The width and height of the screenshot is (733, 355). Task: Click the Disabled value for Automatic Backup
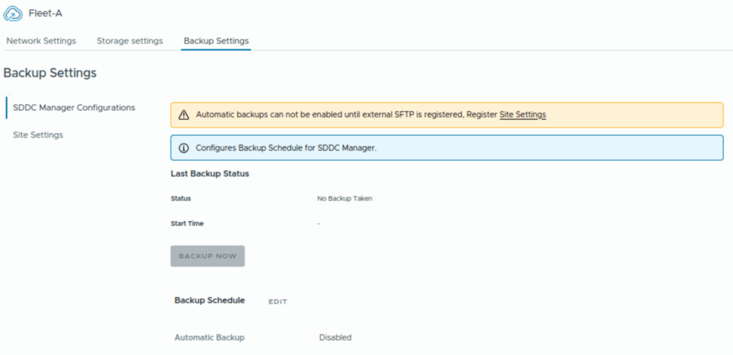point(335,337)
